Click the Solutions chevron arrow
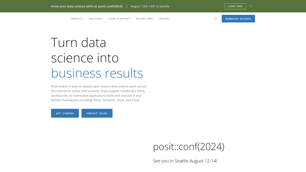The image size is (306, 172). [x=103, y=19]
